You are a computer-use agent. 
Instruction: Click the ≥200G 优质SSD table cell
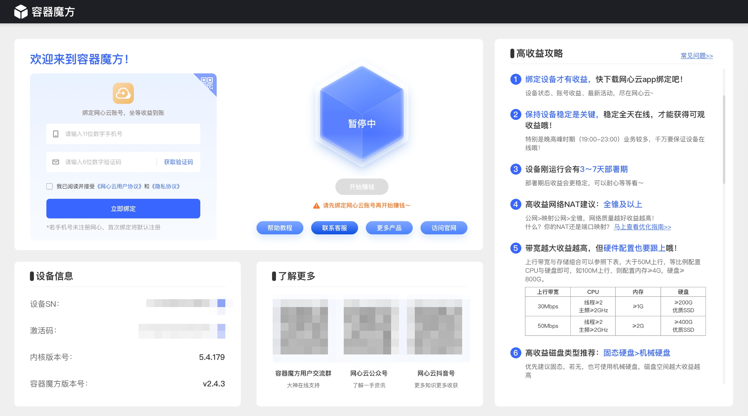683,306
